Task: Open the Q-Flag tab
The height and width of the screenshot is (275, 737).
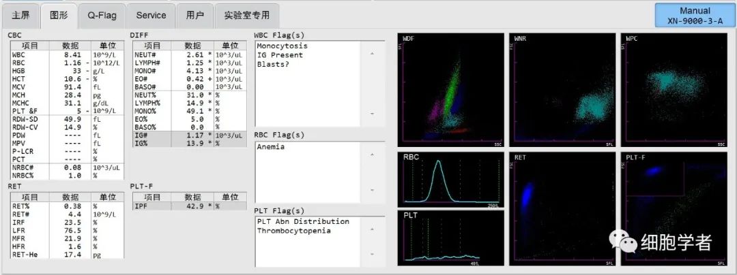Action: coord(100,15)
